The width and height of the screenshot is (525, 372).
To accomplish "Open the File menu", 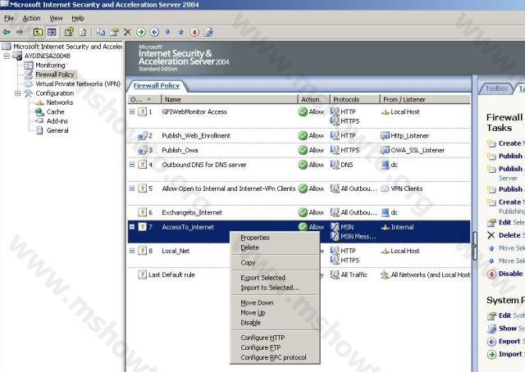I will click(x=9, y=18).
